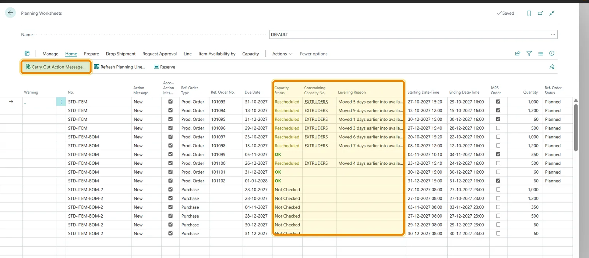Open the Drop Shipment menu

click(x=121, y=54)
